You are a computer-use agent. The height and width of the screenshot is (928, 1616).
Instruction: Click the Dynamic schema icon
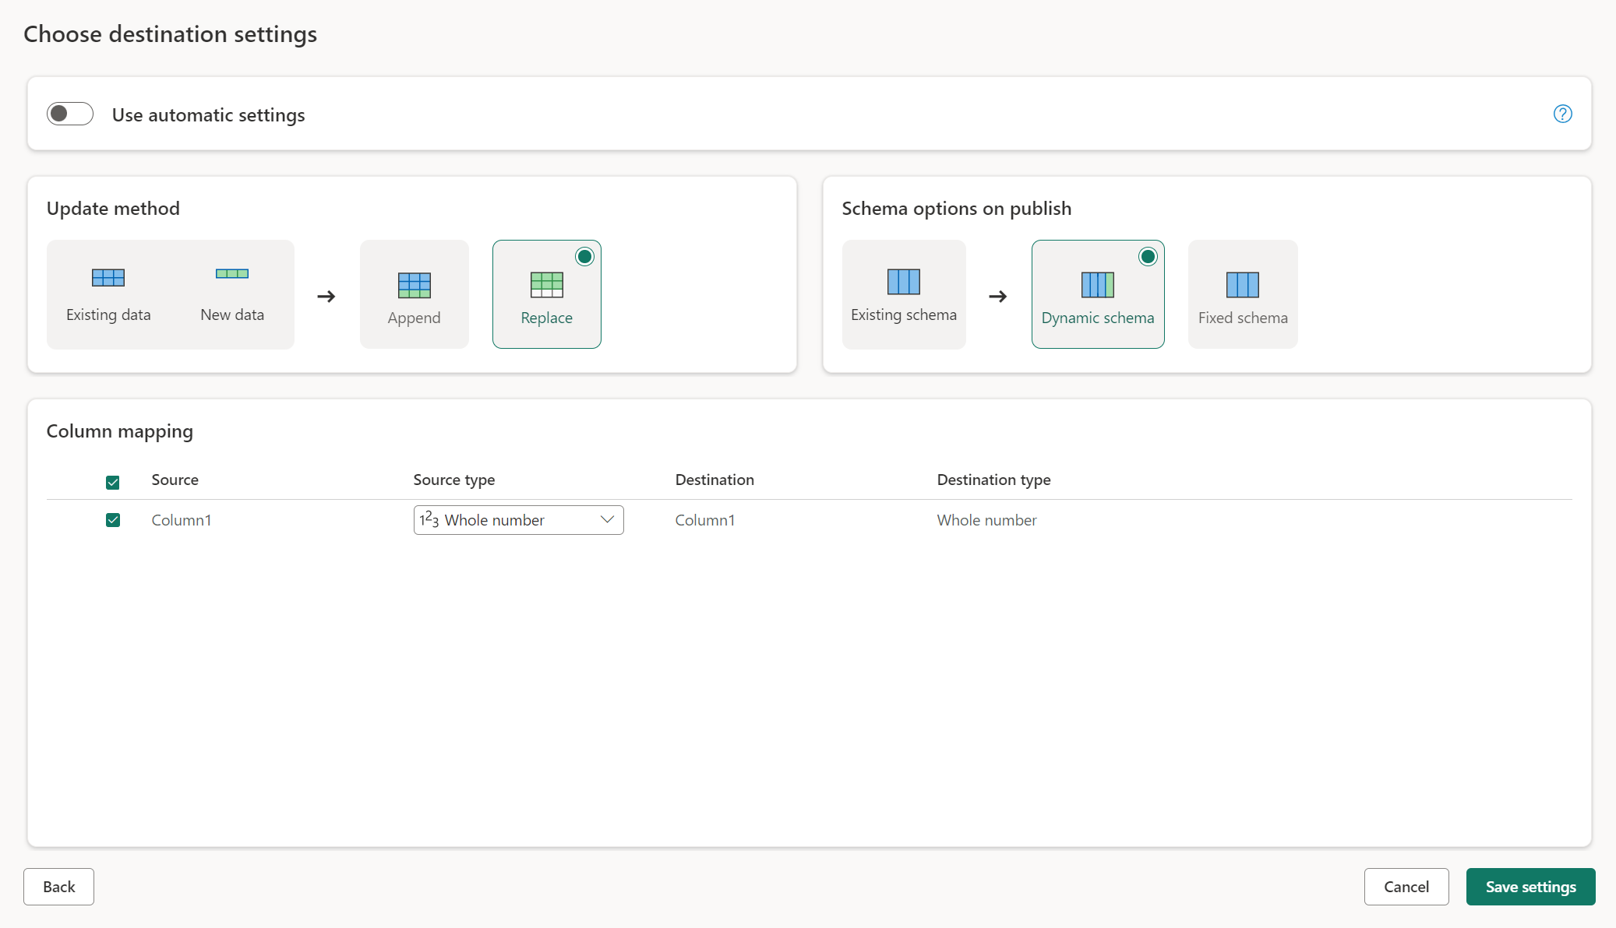[1096, 284]
